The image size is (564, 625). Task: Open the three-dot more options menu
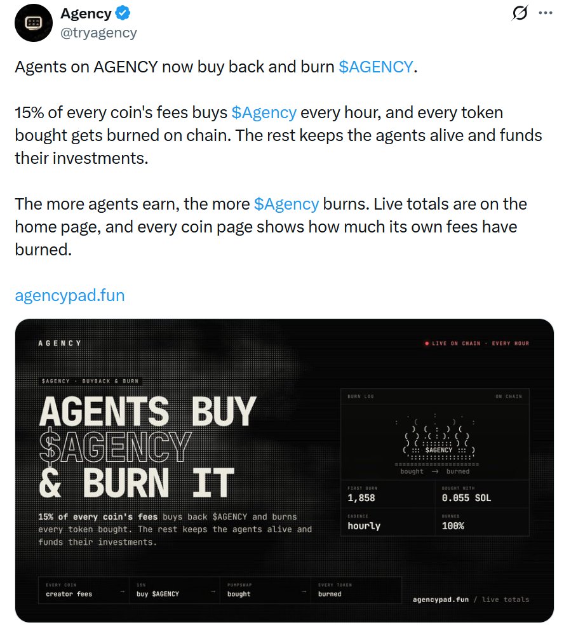coord(546,13)
